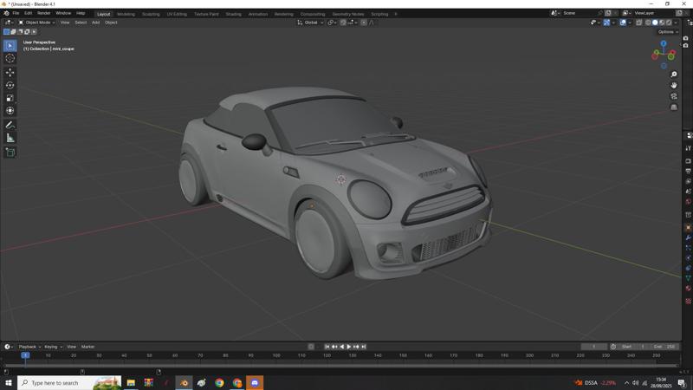
Task: Choose the Scale tool
Action: pos(10,98)
